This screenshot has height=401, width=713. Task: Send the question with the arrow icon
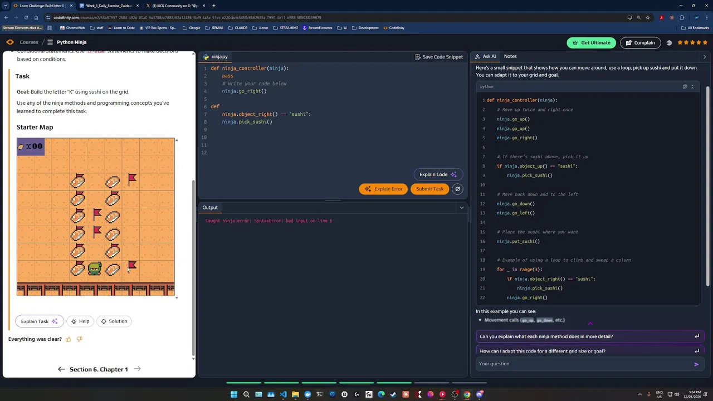(x=696, y=364)
